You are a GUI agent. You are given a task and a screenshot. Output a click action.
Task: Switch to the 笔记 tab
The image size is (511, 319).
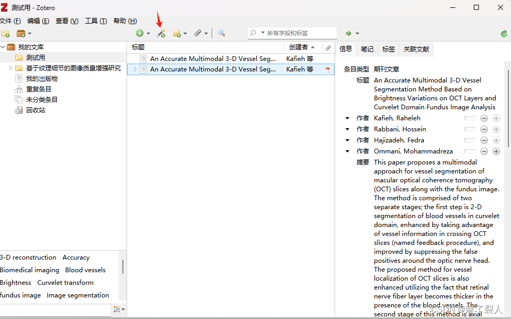click(x=367, y=49)
